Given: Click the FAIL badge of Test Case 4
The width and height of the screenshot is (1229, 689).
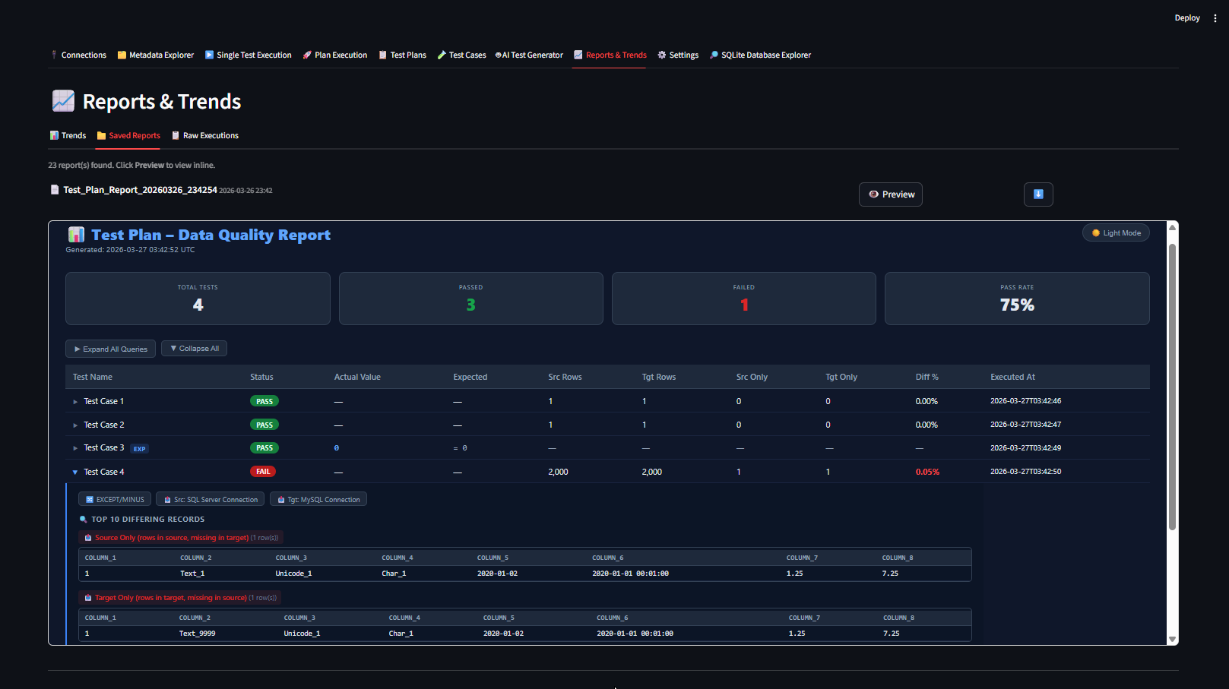Looking at the screenshot, I should pyautogui.click(x=263, y=472).
